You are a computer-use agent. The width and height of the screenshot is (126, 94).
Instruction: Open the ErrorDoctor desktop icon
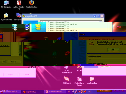click(18, 17)
